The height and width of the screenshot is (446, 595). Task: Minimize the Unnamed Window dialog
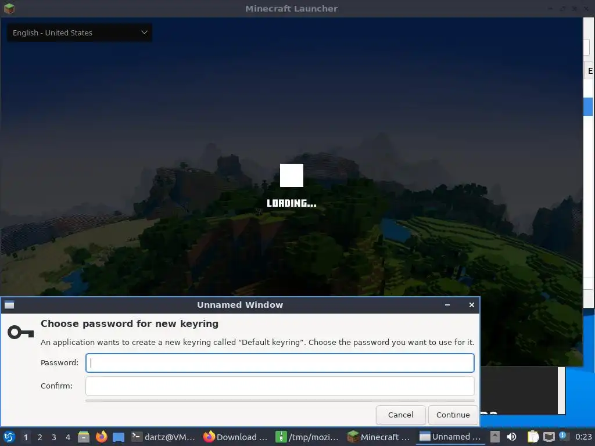[447, 305]
